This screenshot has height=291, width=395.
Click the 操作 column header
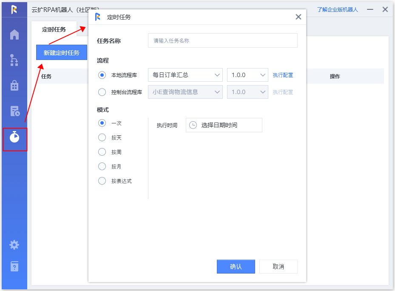click(335, 77)
